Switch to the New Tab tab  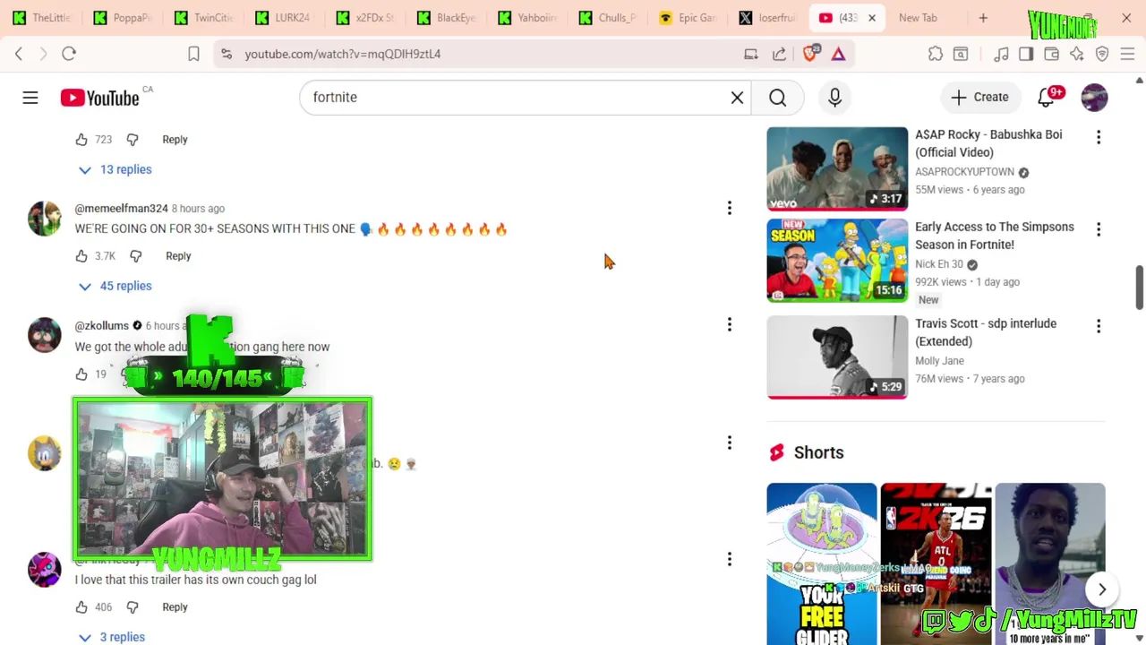point(918,18)
